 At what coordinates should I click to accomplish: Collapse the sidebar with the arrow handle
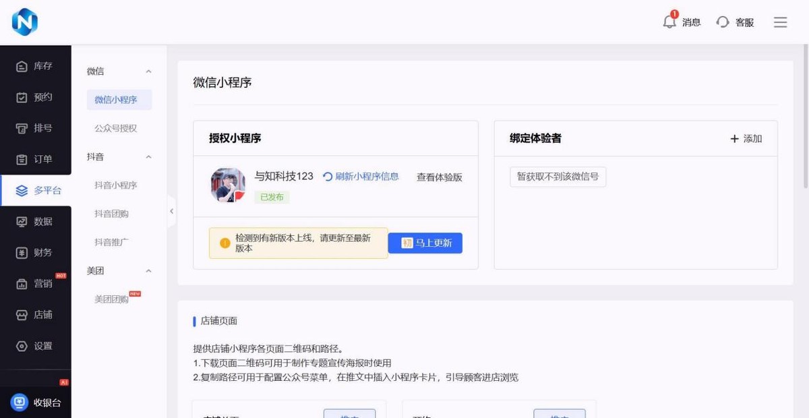(x=172, y=211)
